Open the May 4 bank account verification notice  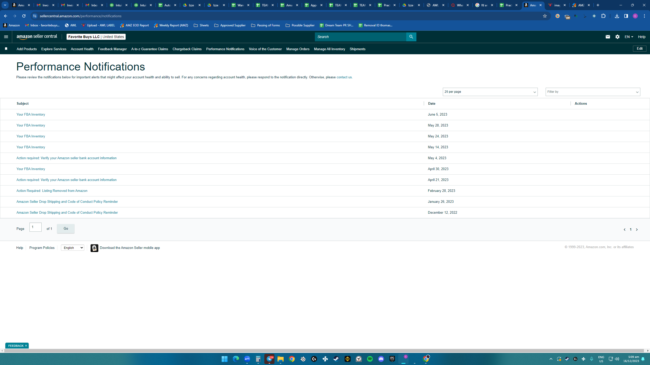click(x=67, y=158)
